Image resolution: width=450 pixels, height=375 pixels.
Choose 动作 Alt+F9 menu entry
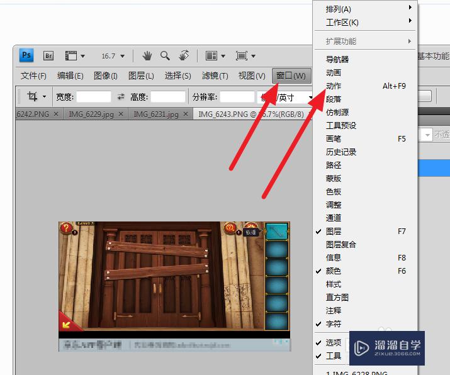coord(365,86)
